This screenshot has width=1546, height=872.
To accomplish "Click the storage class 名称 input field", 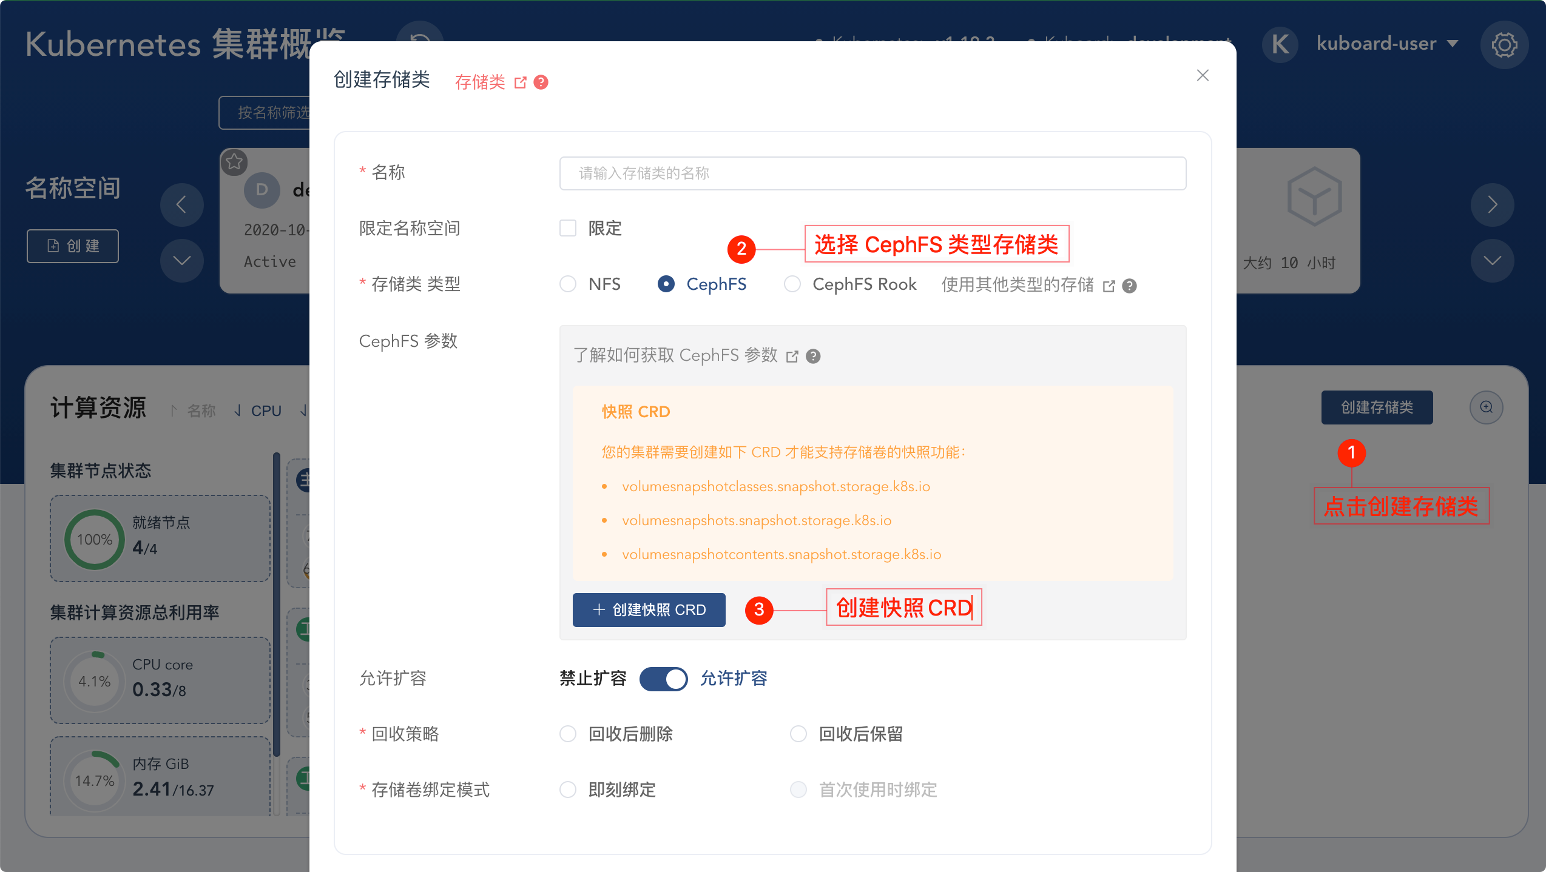I will click(x=872, y=173).
